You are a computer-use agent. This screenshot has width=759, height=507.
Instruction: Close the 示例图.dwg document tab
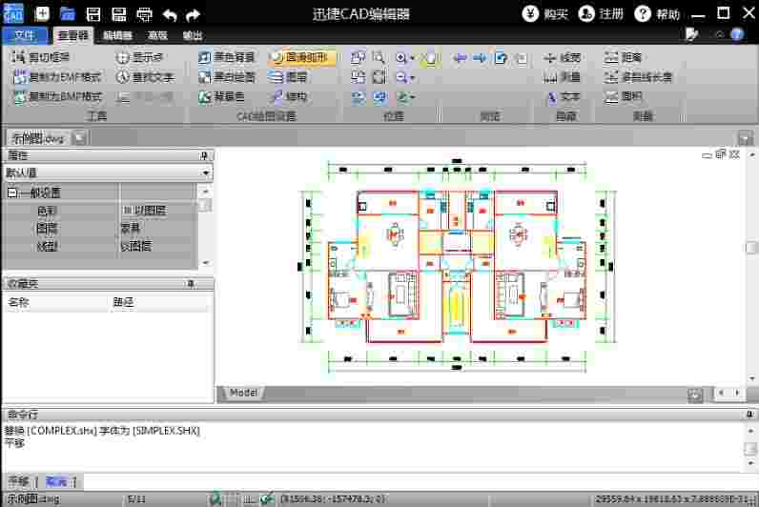[x=79, y=138]
